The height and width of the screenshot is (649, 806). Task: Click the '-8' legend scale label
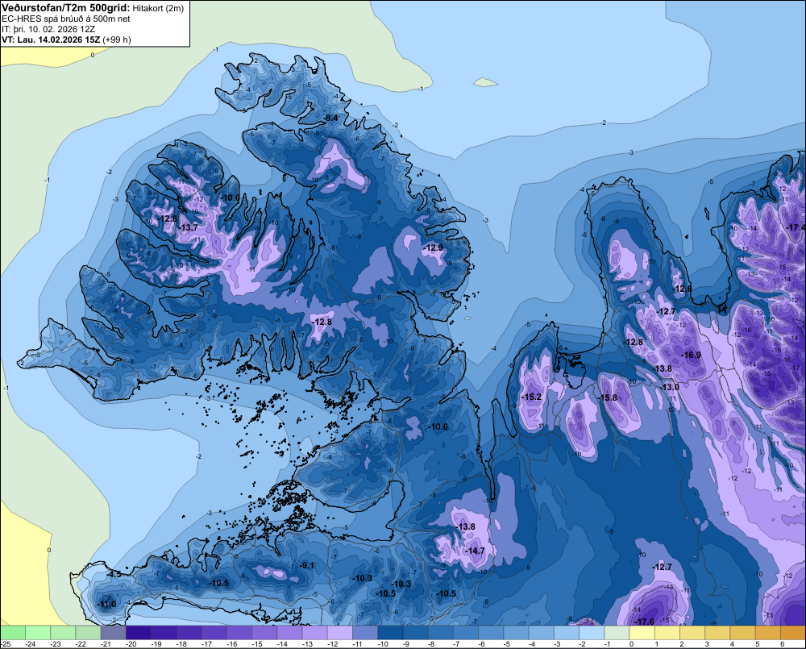pos(432,644)
